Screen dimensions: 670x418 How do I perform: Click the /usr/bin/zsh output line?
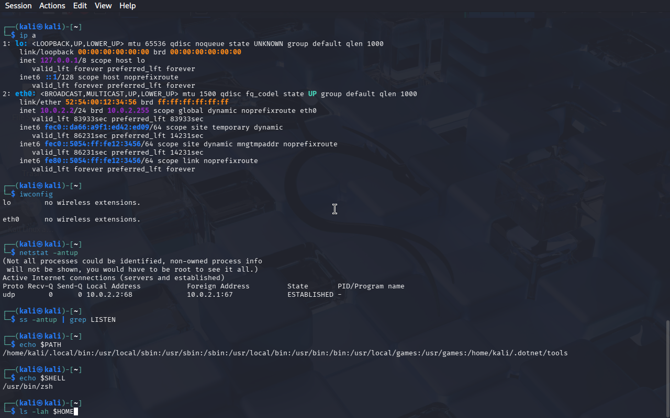tap(28, 387)
